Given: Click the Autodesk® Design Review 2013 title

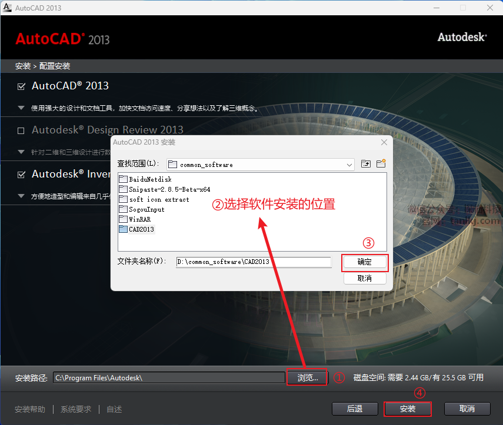Looking at the screenshot, I should click(x=108, y=130).
